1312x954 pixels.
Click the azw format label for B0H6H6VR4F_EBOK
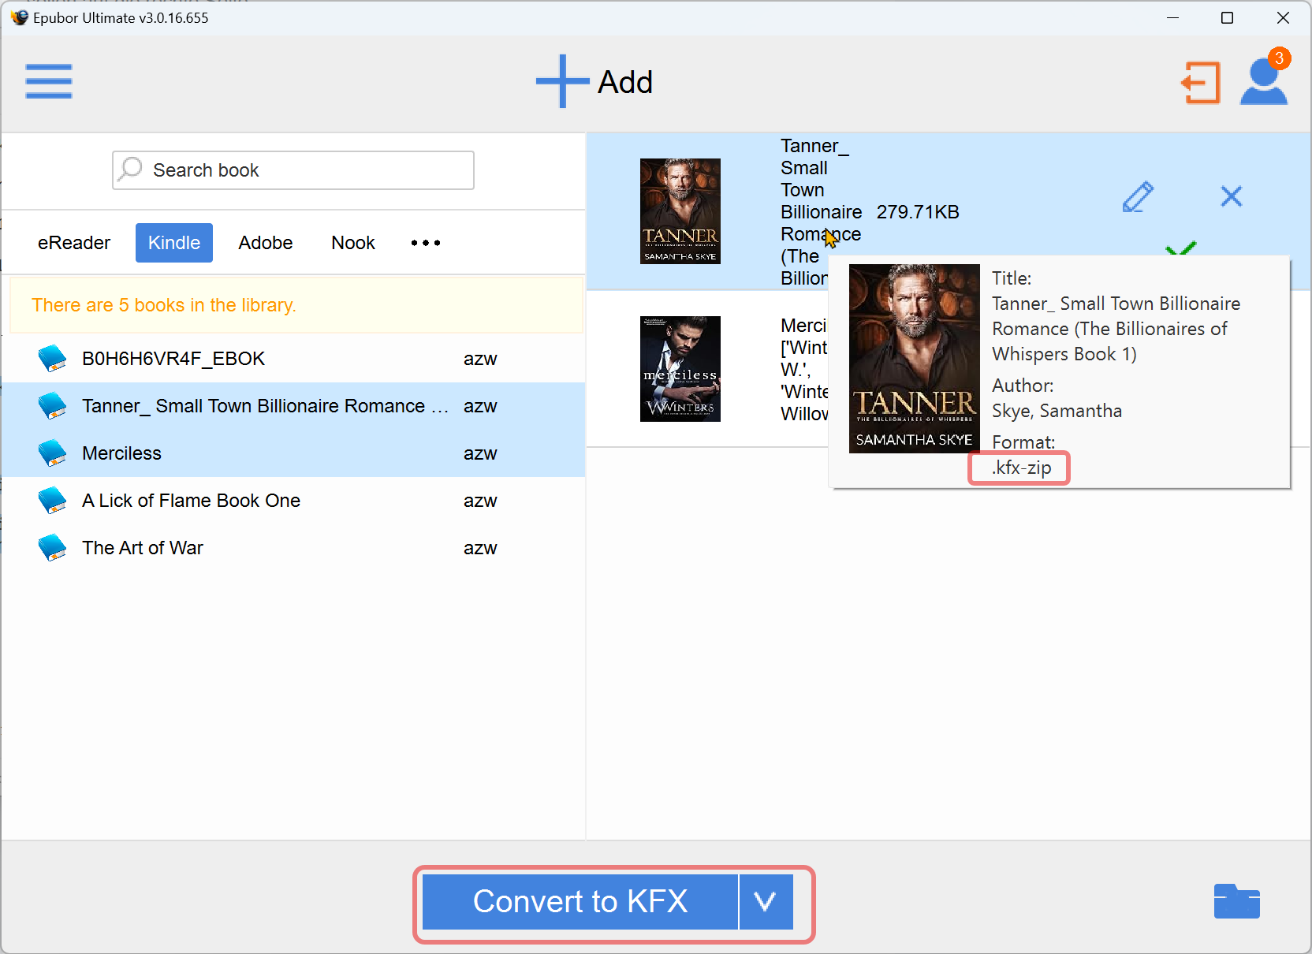pyautogui.click(x=480, y=359)
